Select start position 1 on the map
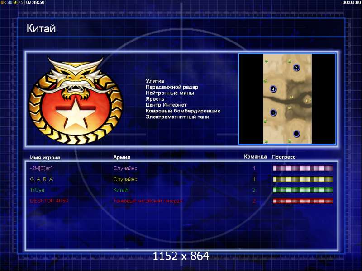Viewport: 362px width, 271px height. pos(273,112)
